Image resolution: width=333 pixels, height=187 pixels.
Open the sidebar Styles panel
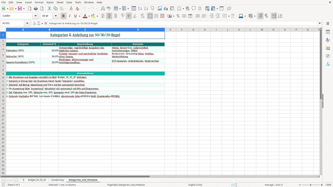click(328, 40)
